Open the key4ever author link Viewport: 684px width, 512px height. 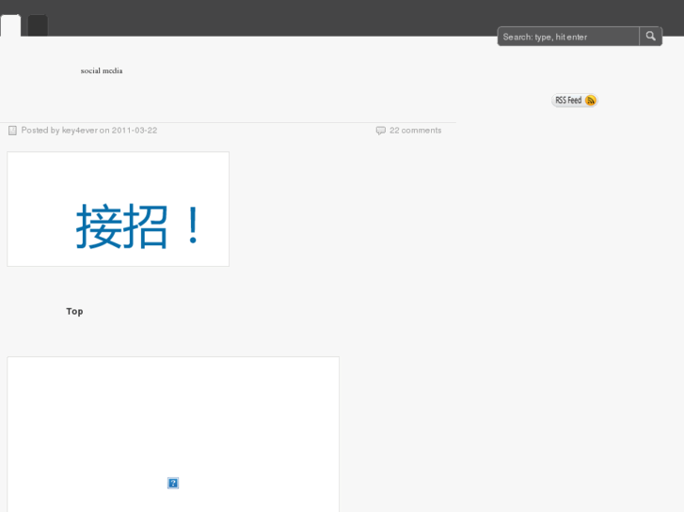(x=79, y=131)
